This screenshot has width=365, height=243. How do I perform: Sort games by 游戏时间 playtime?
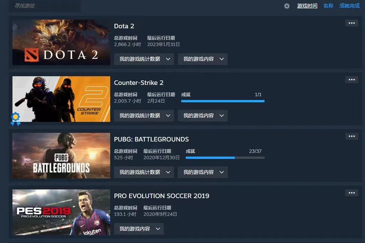point(307,6)
